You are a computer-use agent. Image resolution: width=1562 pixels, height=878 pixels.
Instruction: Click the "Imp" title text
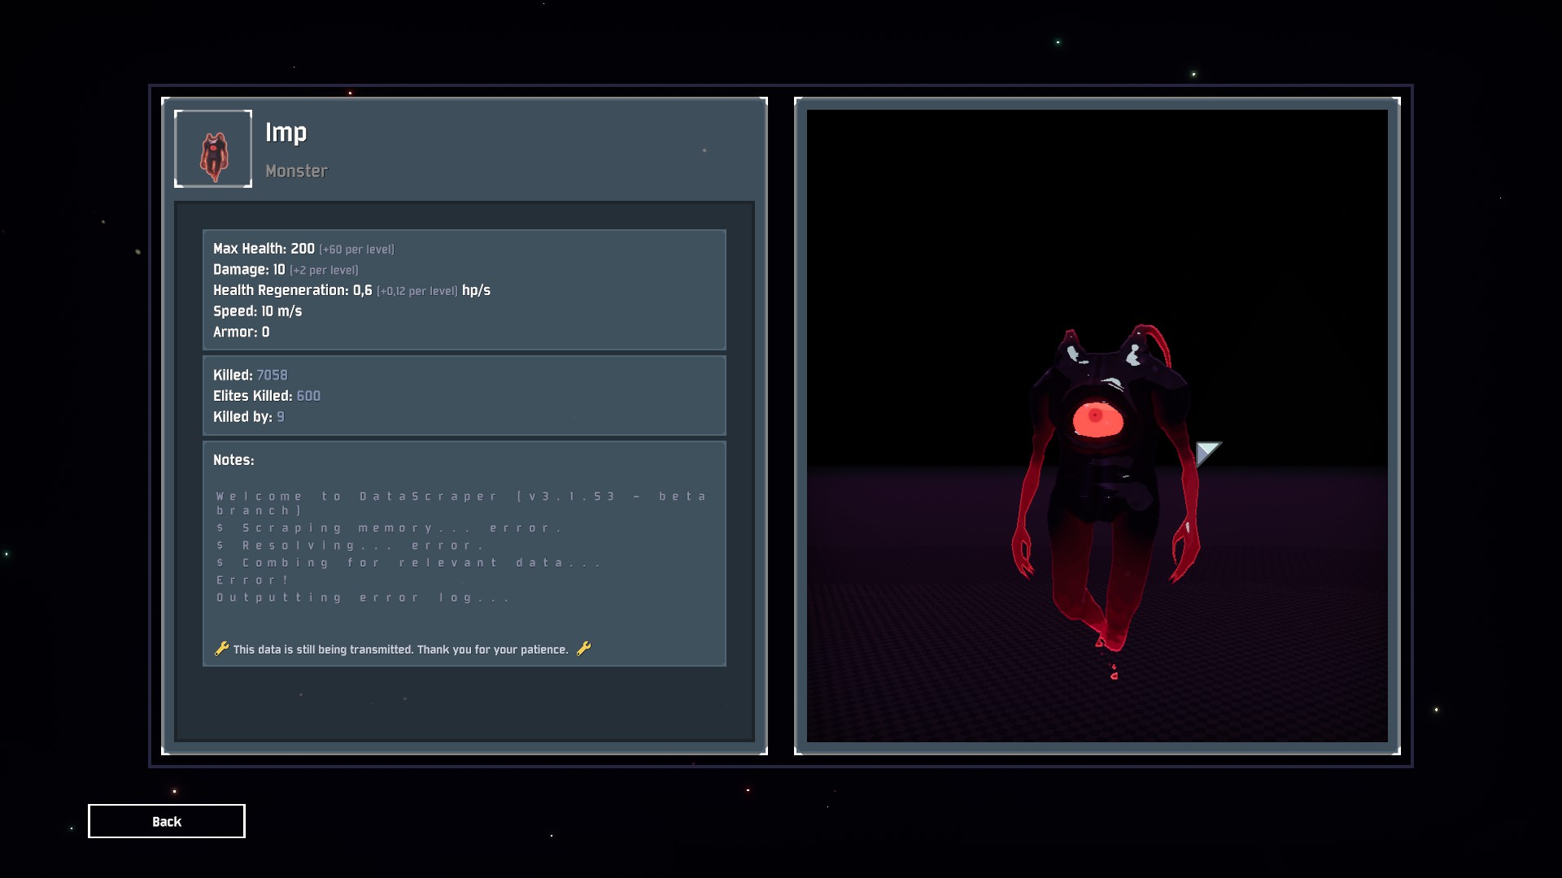pos(286,133)
